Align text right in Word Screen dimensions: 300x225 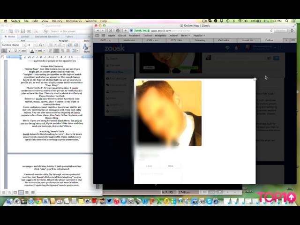(x=62, y=51)
